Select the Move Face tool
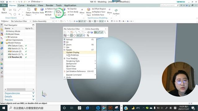The image size is (198, 111). coord(89,12)
